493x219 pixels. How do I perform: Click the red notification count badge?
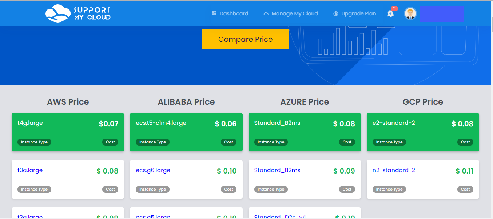coord(394,8)
